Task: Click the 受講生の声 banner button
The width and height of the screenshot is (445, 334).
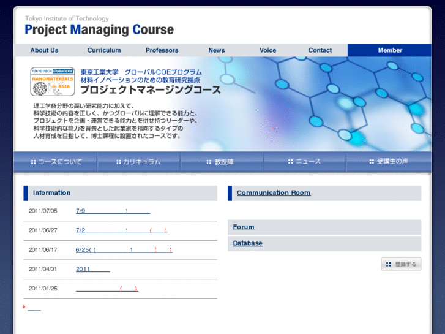Action: (x=389, y=162)
